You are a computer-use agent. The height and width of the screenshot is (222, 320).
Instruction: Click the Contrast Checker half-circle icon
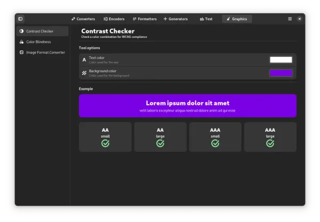point(21,31)
